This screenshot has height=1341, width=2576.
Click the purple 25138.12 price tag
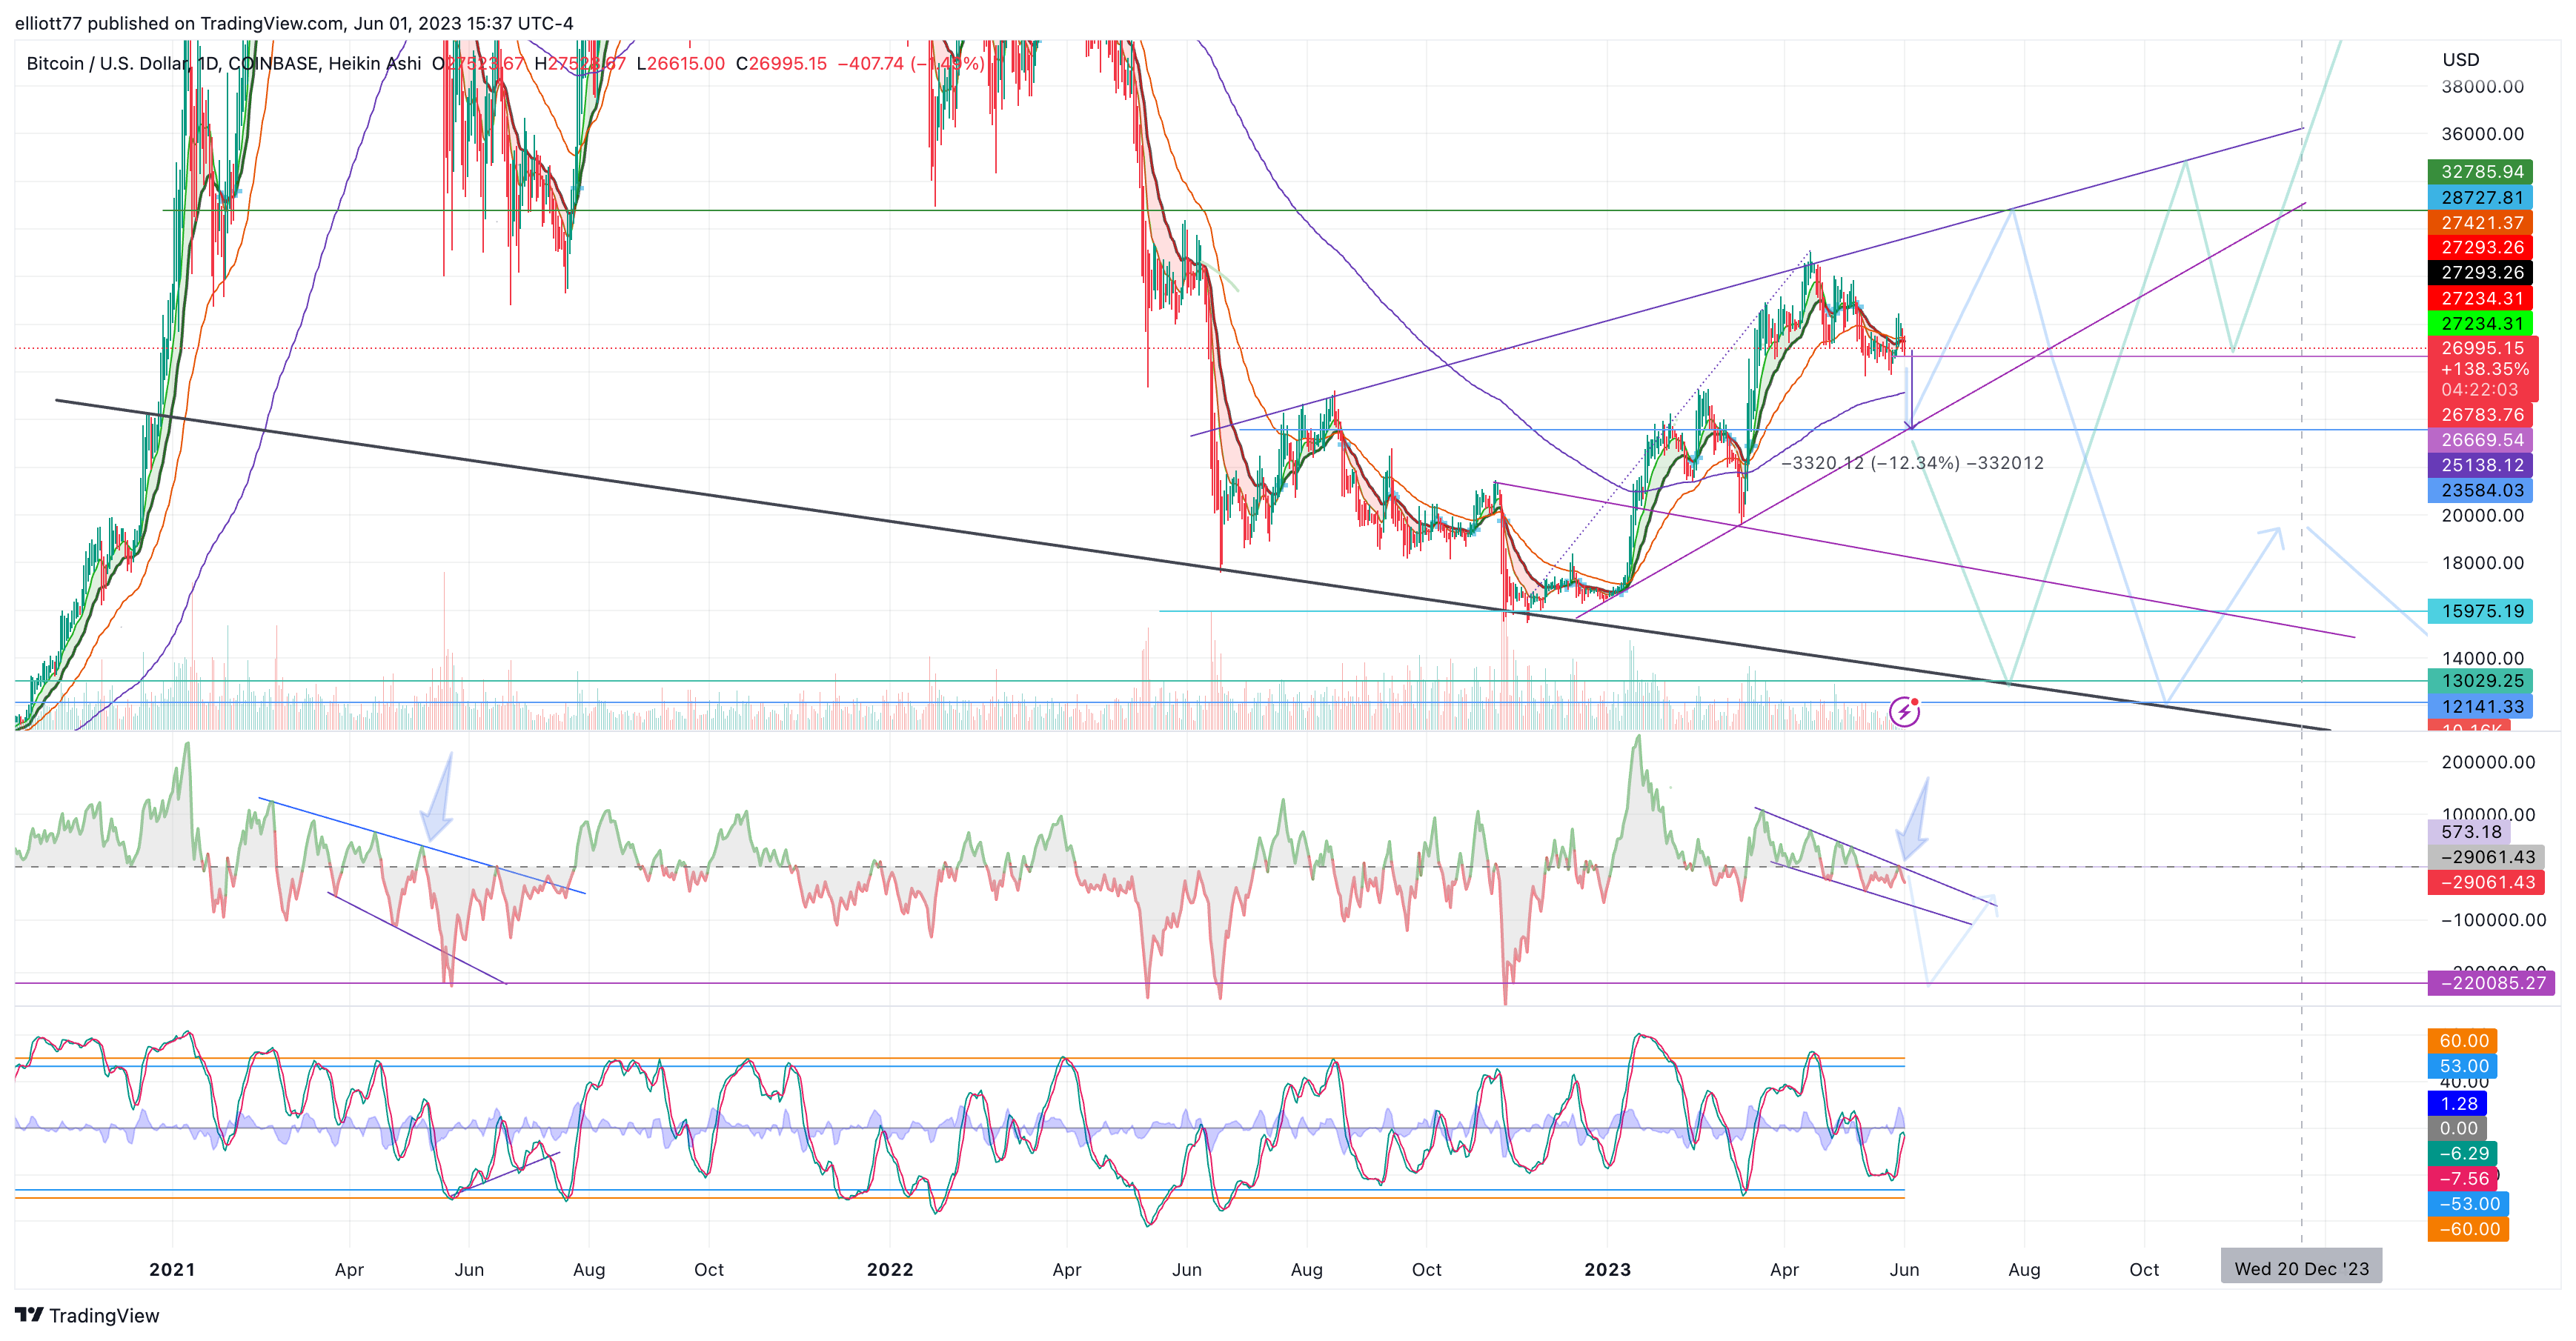coord(2480,465)
